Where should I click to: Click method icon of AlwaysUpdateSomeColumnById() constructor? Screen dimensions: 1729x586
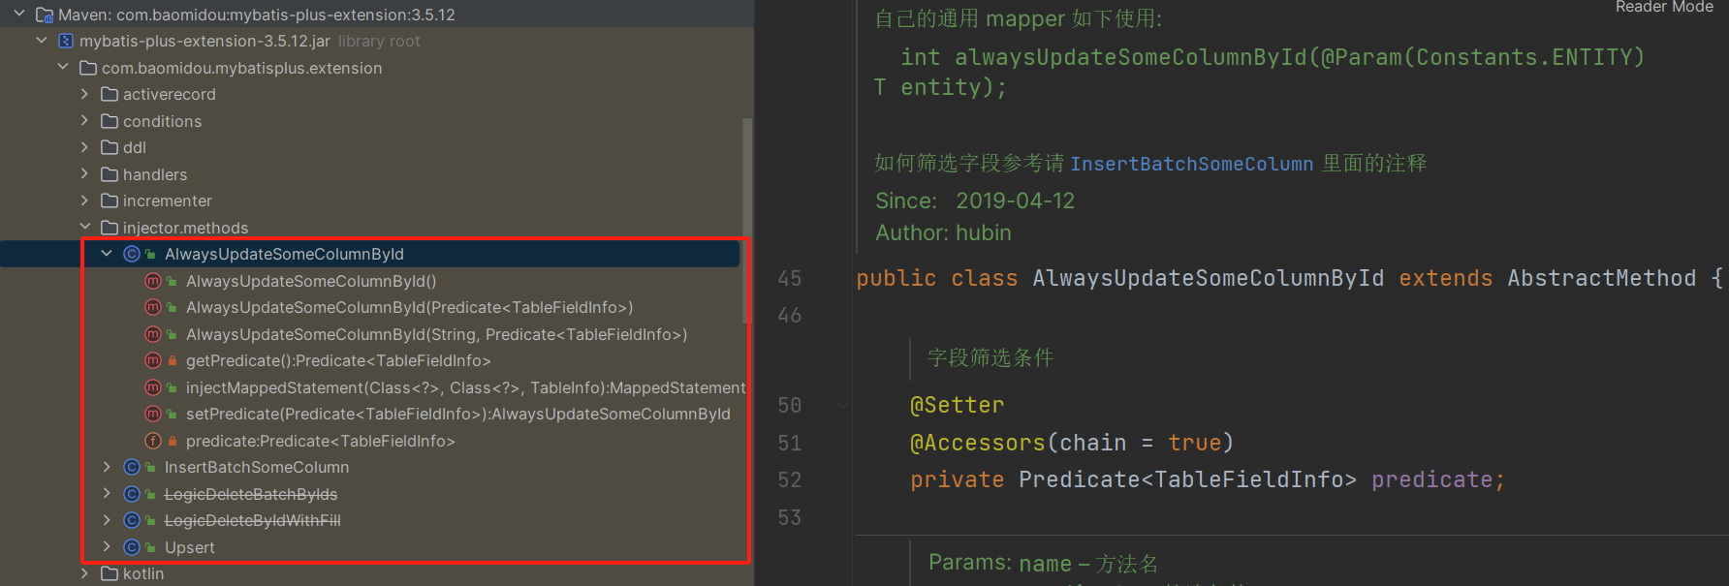pos(153,281)
